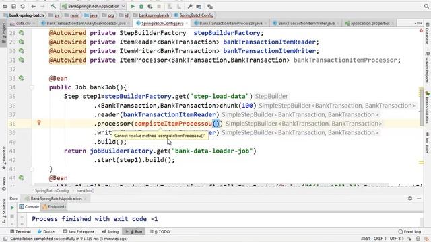Toggle the Ant Build tool window
Image resolution: width=431 pixels, height=242 pixels.
pyautogui.click(x=427, y=143)
